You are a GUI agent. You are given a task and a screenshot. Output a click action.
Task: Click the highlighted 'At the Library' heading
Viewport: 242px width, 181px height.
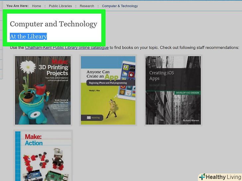click(x=28, y=36)
